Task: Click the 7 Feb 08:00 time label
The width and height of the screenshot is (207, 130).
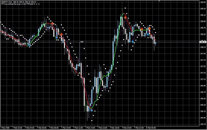Action: click(x=54, y=128)
